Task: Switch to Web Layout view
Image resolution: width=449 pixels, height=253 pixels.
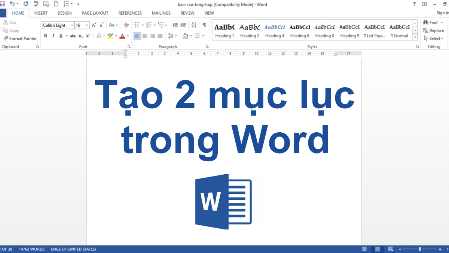Action: pyautogui.click(x=390, y=249)
